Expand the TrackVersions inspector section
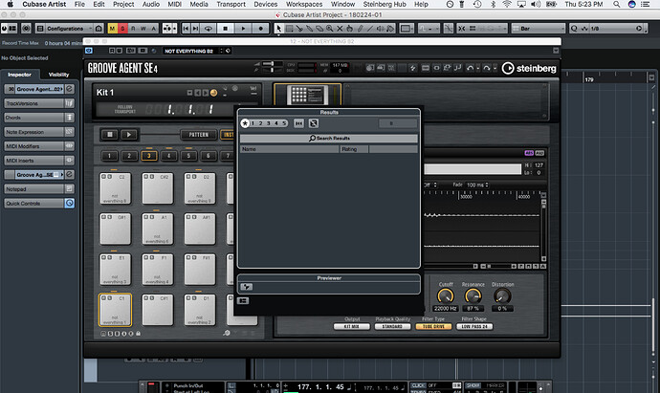The image size is (660, 393). click(x=39, y=103)
